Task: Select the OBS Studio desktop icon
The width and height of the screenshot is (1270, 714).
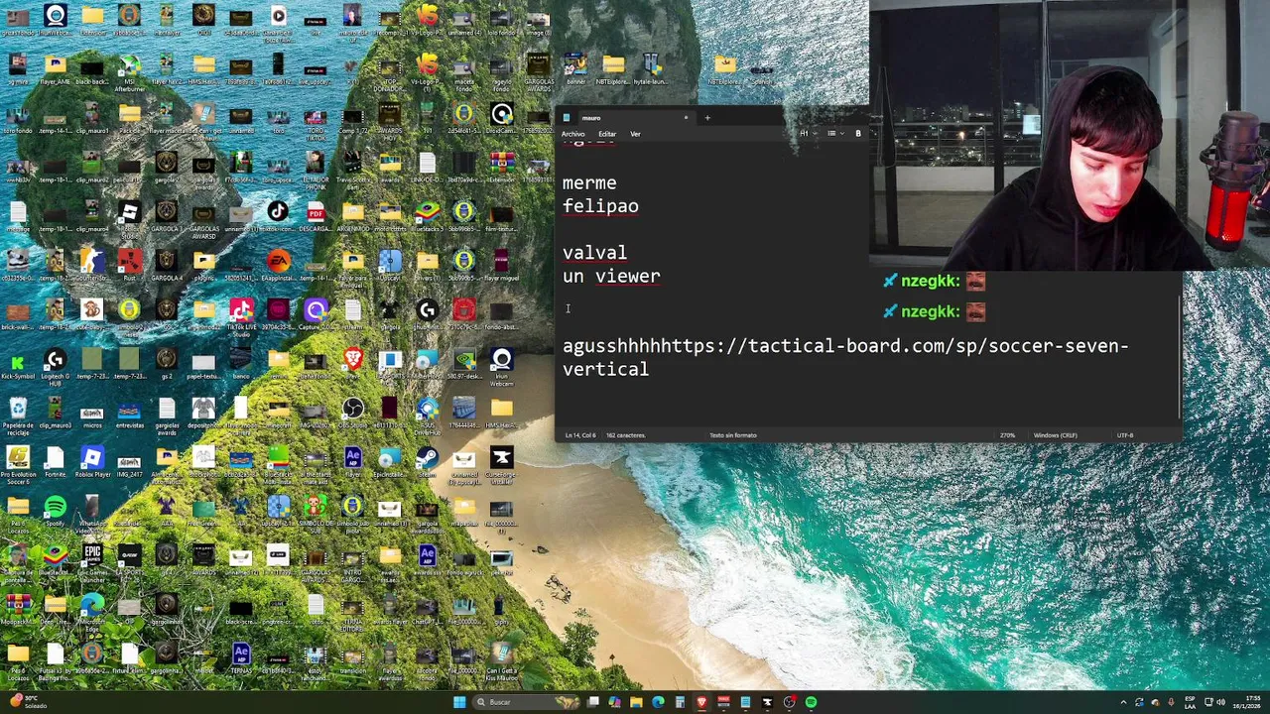Action: [x=352, y=412]
